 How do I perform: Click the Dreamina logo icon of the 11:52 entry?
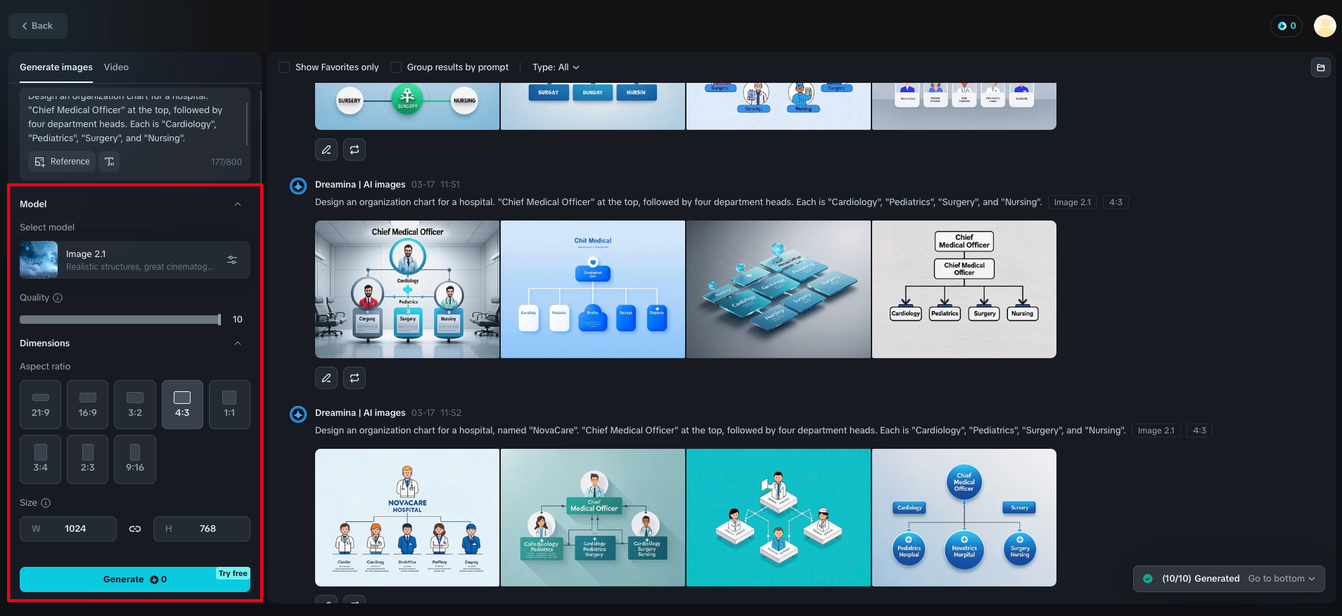point(298,414)
